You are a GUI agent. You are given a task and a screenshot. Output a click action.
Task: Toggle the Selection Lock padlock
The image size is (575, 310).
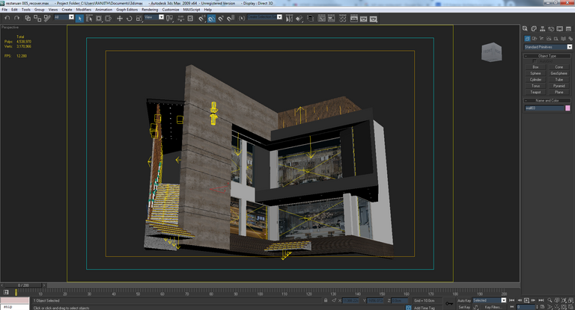point(325,300)
